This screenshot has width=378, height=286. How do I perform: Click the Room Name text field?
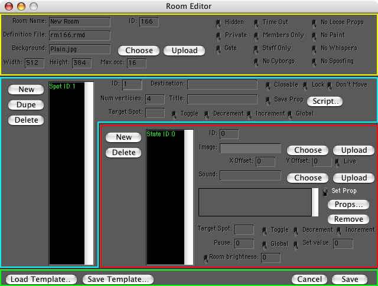click(79, 22)
